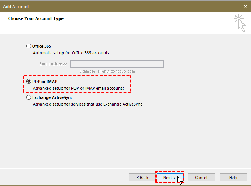Choose the Exchange ActiveSync radio button

[x=29, y=98]
